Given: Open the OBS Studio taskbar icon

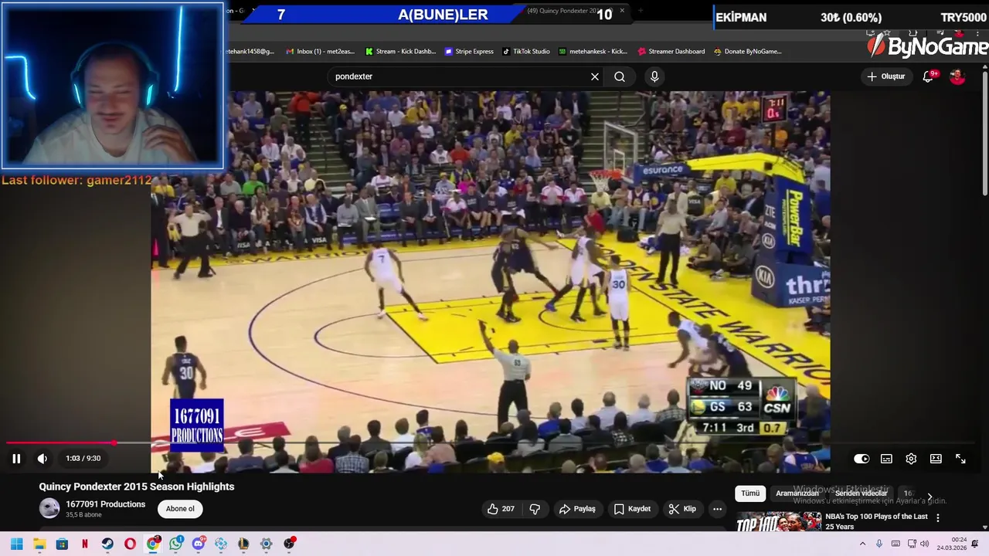Looking at the screenshot, I should tap(289, 544).
